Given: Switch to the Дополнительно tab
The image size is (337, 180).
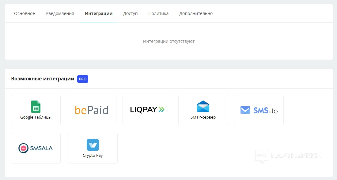Looking at the screenshot, I should click(x=196, y=13).
